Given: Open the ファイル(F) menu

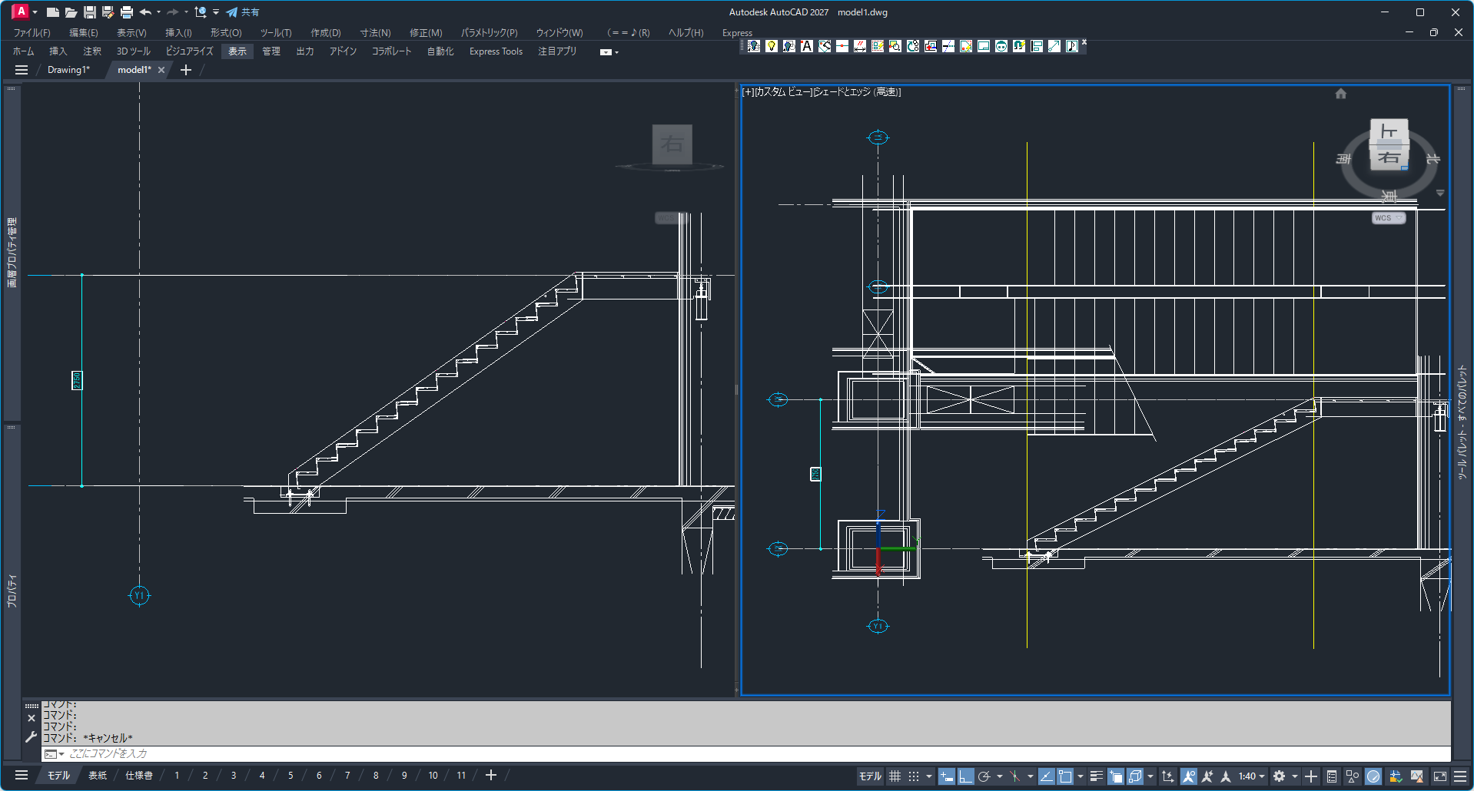Looking at the screenshot, I should tap(32, 33).
